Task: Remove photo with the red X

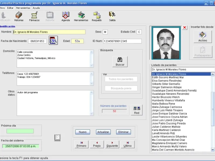Action: [185, 28]
